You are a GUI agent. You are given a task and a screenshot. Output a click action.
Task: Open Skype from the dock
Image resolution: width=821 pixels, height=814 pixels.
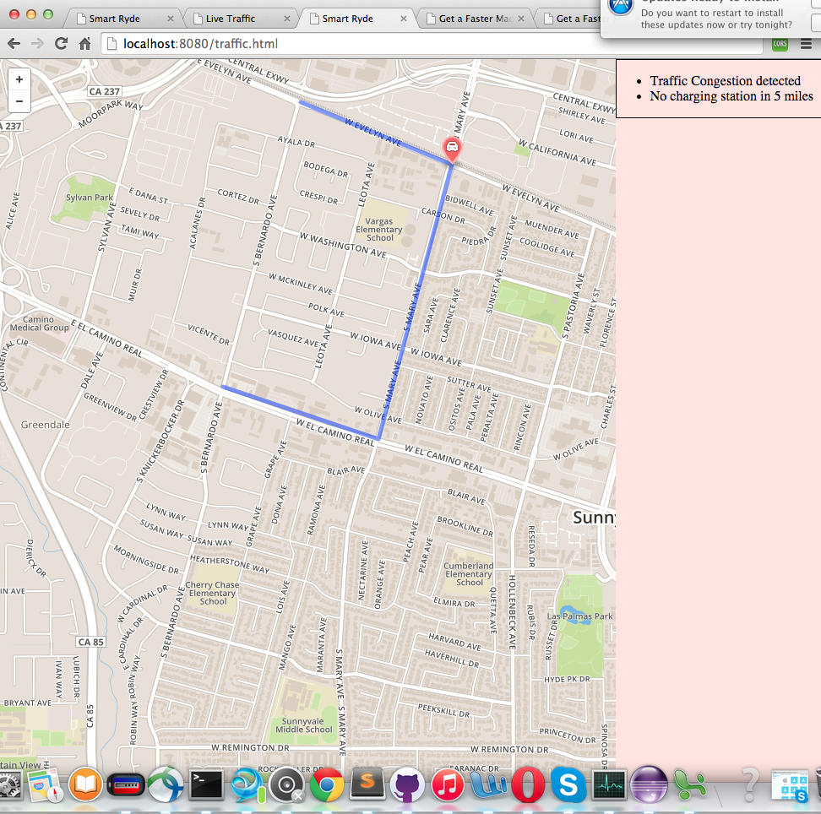(568, 785)
